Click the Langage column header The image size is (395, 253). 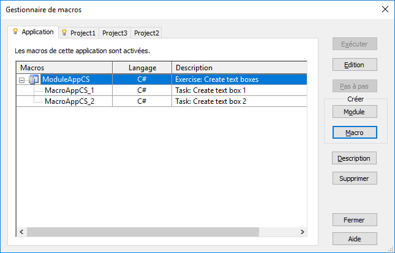coord(142,67)
